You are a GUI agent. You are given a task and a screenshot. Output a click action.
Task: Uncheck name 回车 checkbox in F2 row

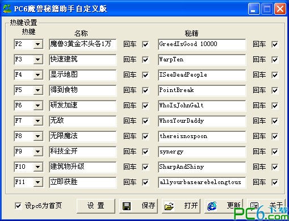click(x=145, y=44)
